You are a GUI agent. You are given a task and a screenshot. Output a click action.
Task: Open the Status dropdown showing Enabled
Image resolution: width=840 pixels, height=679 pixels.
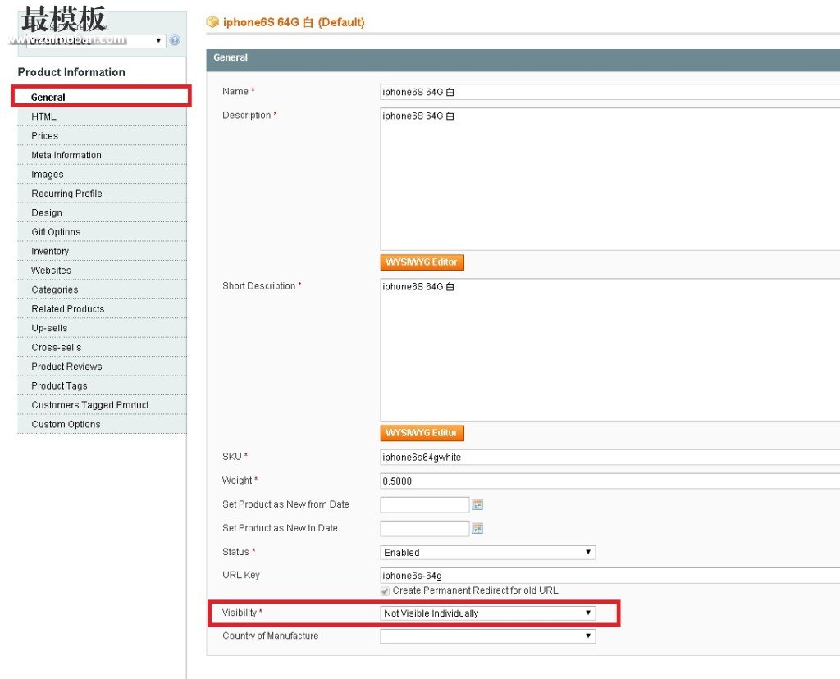point(487,552)
